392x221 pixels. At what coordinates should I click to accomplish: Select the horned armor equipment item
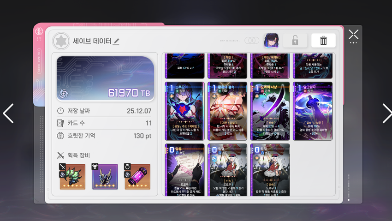click(105, 177)
